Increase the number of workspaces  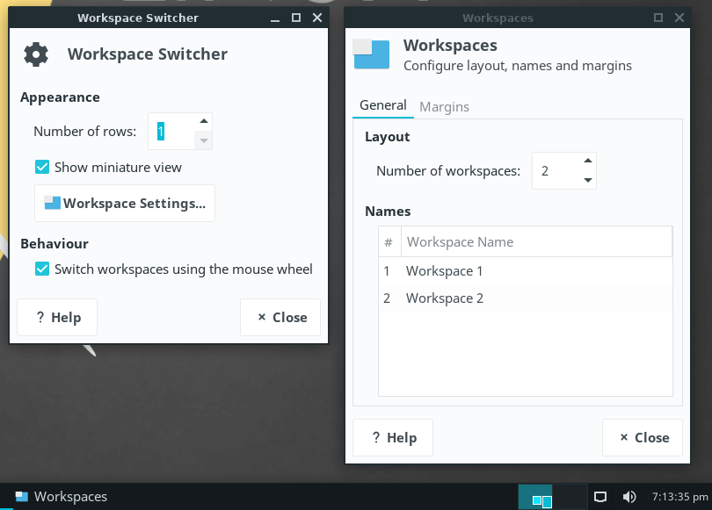[587, 162]
